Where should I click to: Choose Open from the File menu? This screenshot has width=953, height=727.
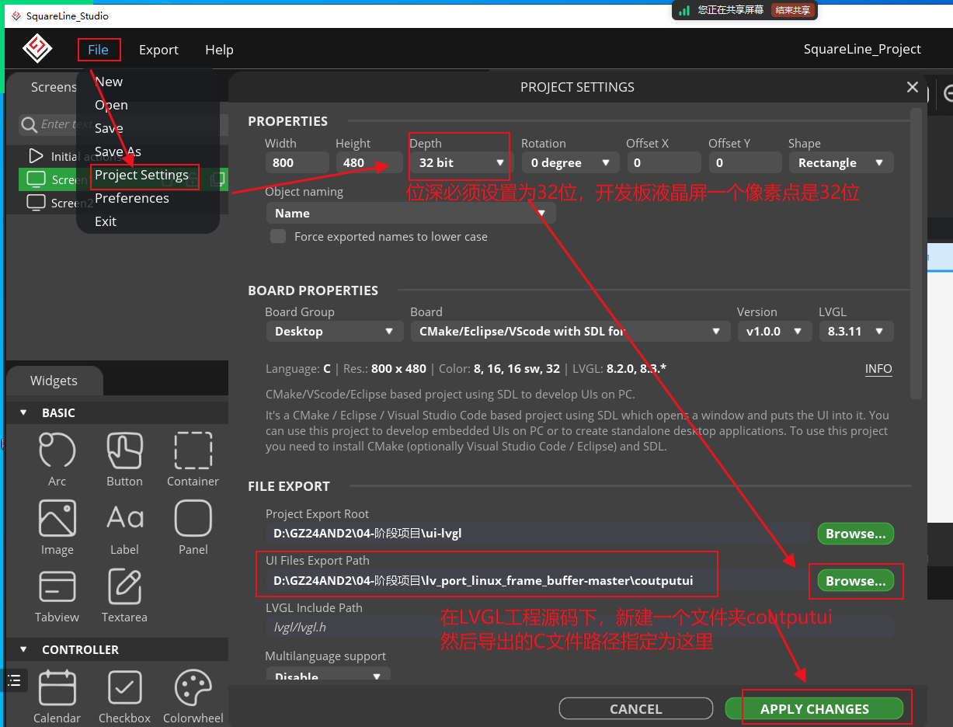111,105
